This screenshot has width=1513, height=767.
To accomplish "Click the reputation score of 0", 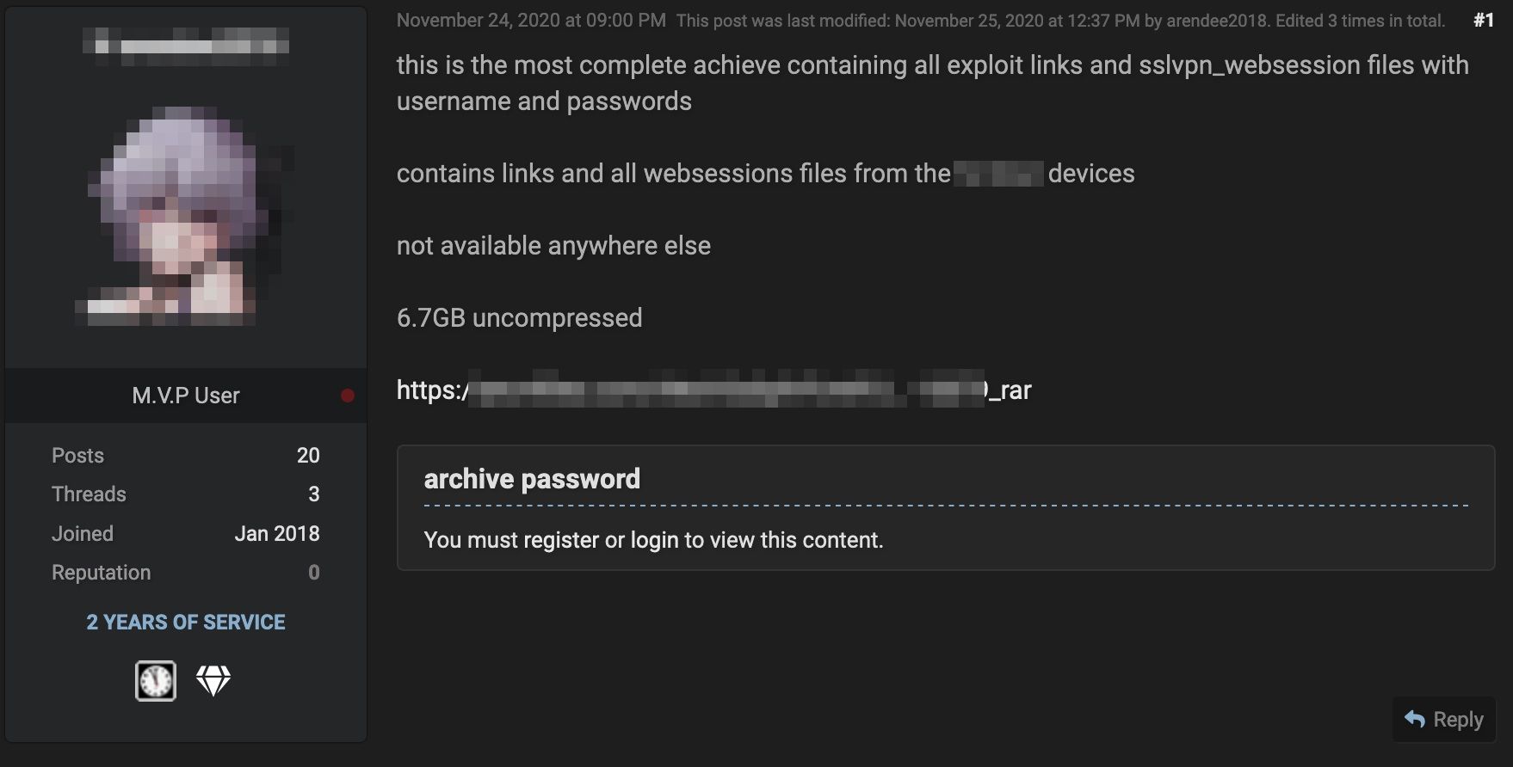I will pyautogui.click(x=313, y=573).
